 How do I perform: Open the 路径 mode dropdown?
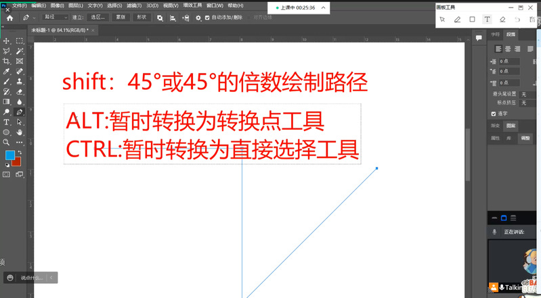(56, 18)
